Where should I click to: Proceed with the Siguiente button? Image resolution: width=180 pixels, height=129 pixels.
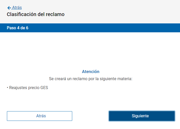click(x=142, y=116)
